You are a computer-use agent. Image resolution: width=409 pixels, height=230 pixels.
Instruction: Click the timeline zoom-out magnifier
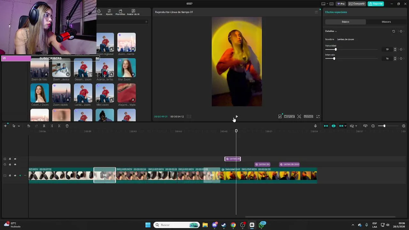point(373,126)
